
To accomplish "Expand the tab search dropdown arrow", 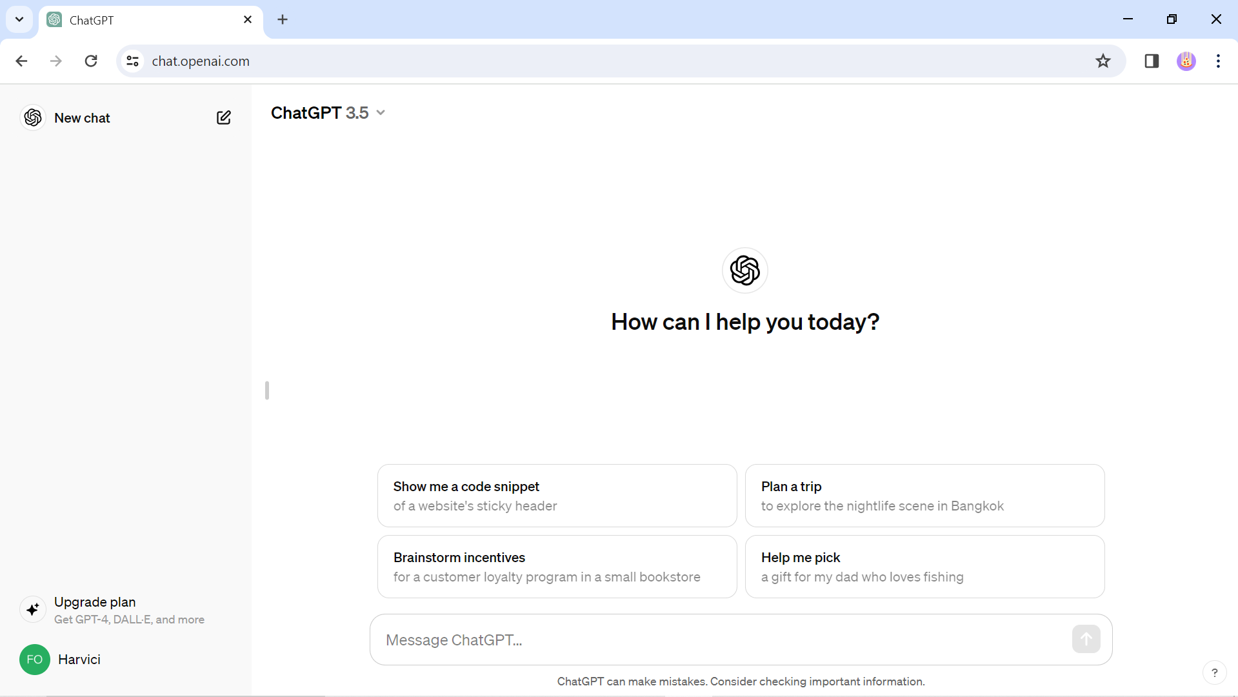I will coord(19,19).
